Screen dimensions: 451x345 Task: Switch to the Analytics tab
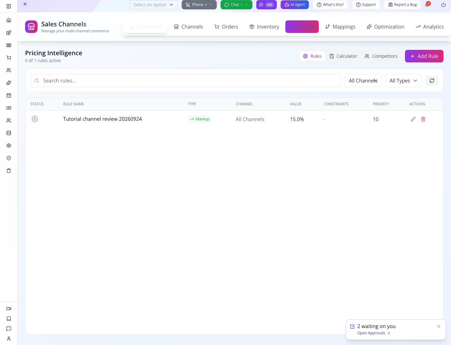click(430, 27)
